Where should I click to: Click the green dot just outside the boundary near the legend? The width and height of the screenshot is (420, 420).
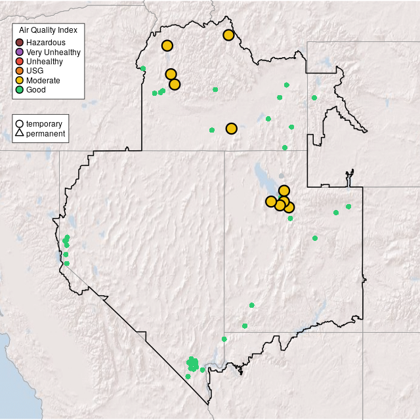143,68
